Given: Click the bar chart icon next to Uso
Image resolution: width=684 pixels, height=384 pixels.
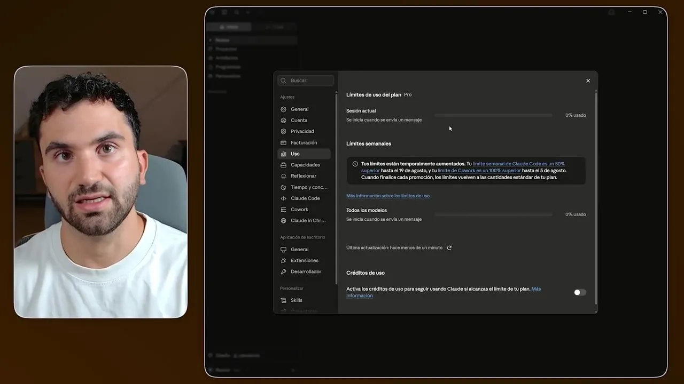Looking at the screenshot, I should coord(284,154).
